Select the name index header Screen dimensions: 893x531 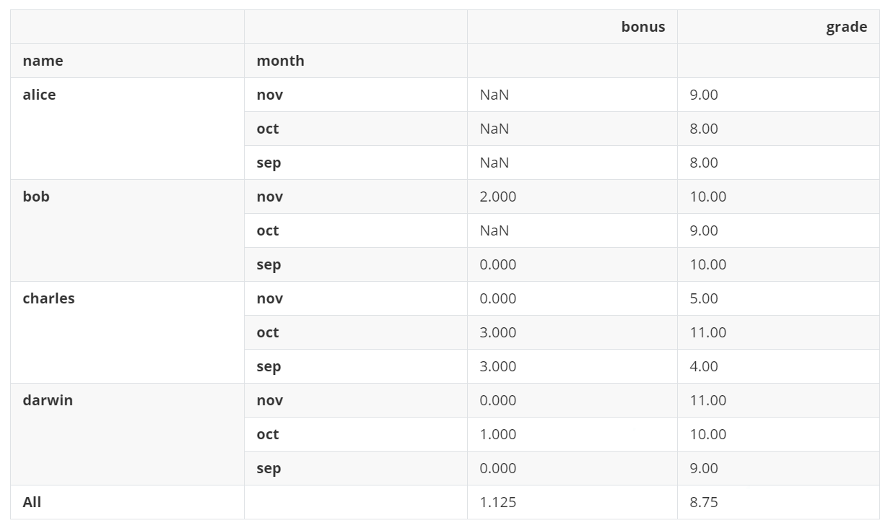(43, 61)
